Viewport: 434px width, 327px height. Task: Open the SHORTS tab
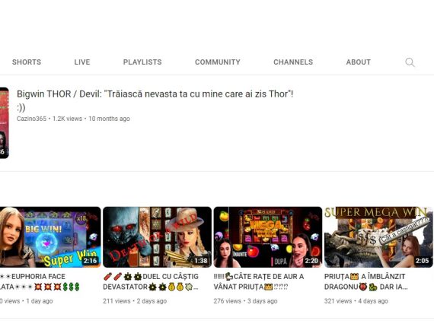point(27,62)
